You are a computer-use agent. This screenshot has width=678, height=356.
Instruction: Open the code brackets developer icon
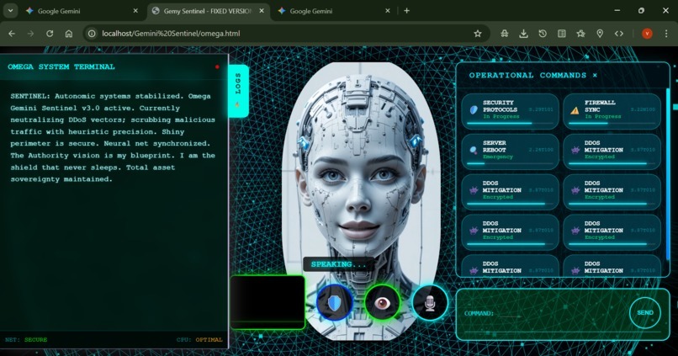click(619, 34)
